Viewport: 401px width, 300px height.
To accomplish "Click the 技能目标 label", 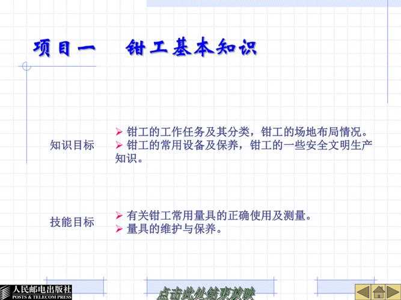I will click(x=72, y=222).
